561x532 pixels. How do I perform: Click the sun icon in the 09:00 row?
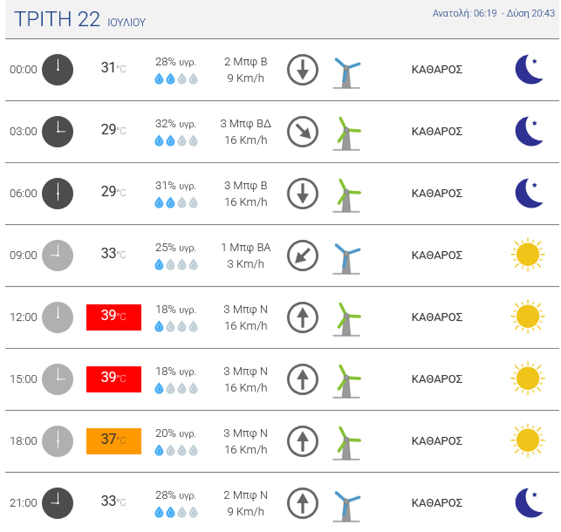point(528,255)
